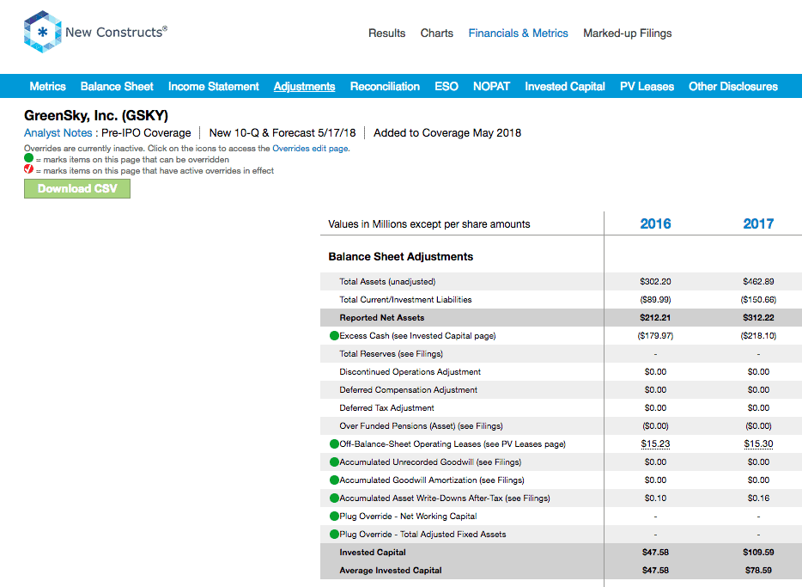Viewport: 802px width, 587px height.
Task: Open NOPAT page
Action: point(491,87)
